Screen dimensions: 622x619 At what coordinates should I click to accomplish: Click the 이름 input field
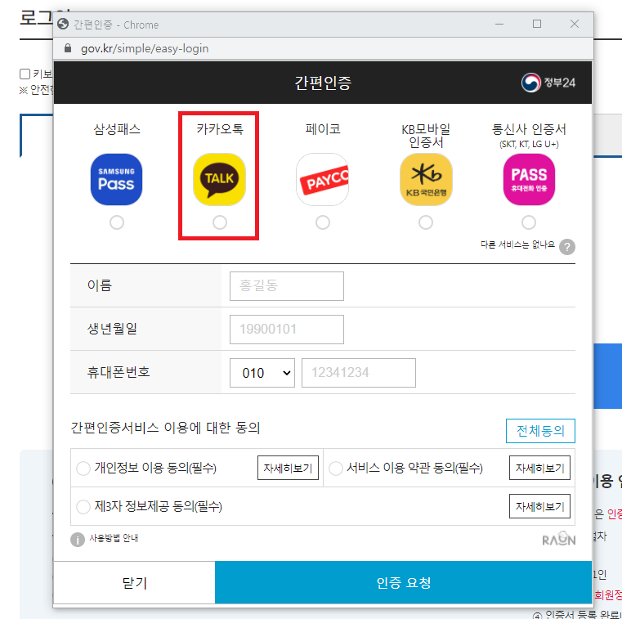[286, 285]
